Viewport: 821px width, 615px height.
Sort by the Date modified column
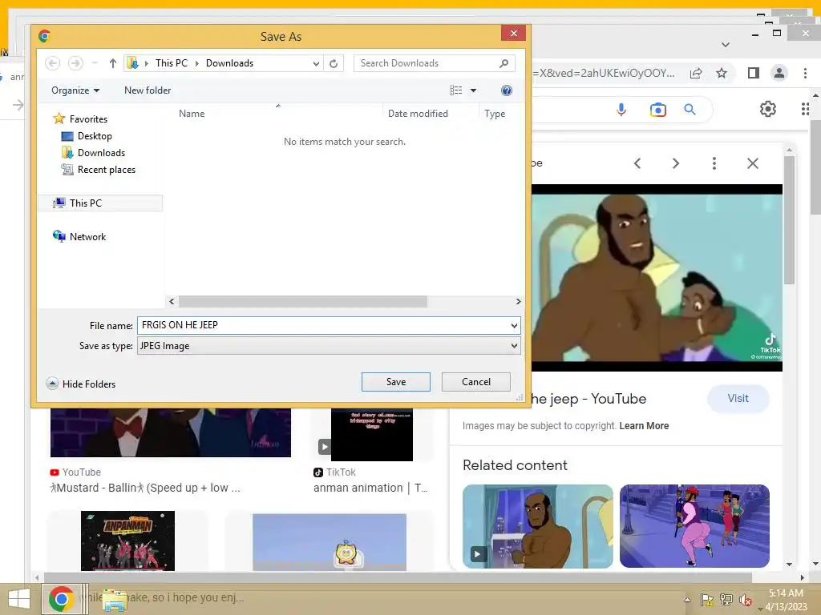click(x=418, y=114)
